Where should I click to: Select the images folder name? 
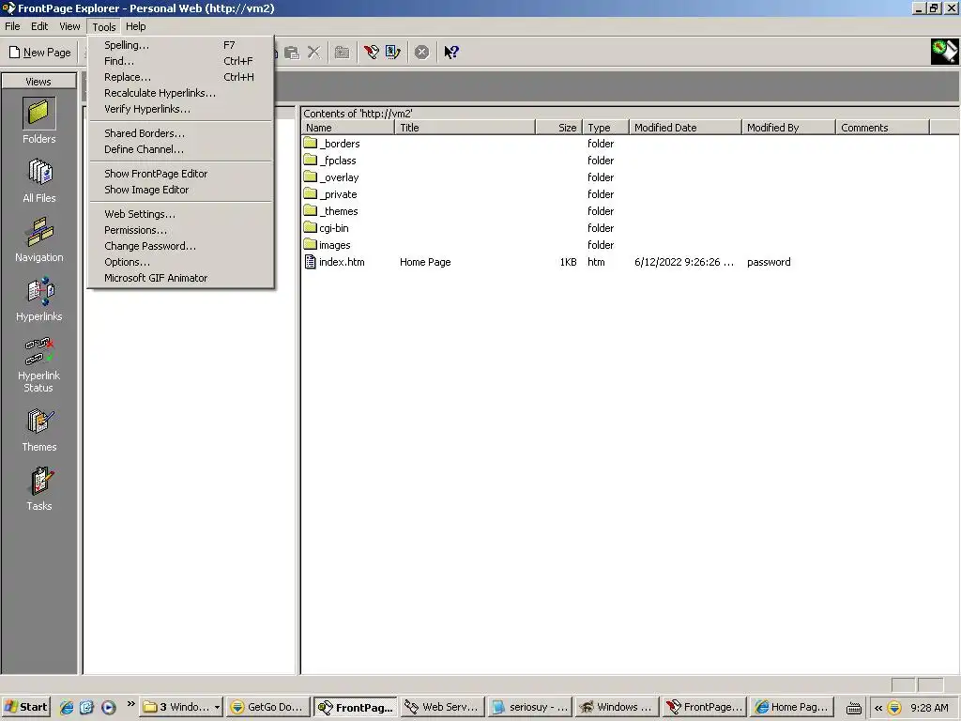click(335, 245)
